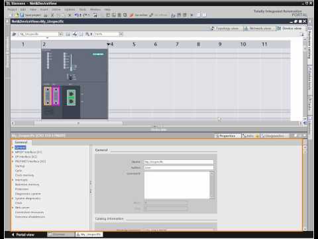Expand hidden slot arrow beside slot 4
This screenshot has height=239, width=318.
(x=109, y=44)
